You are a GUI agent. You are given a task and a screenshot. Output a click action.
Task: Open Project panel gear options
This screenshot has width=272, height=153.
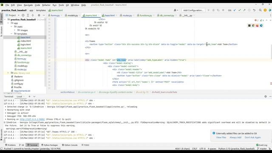pos(39,15)
